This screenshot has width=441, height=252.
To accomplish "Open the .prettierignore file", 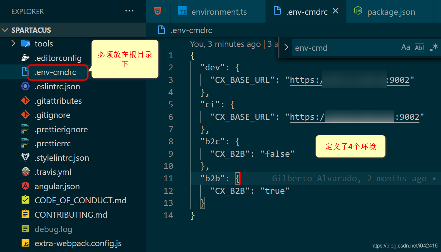I will 61,129.
